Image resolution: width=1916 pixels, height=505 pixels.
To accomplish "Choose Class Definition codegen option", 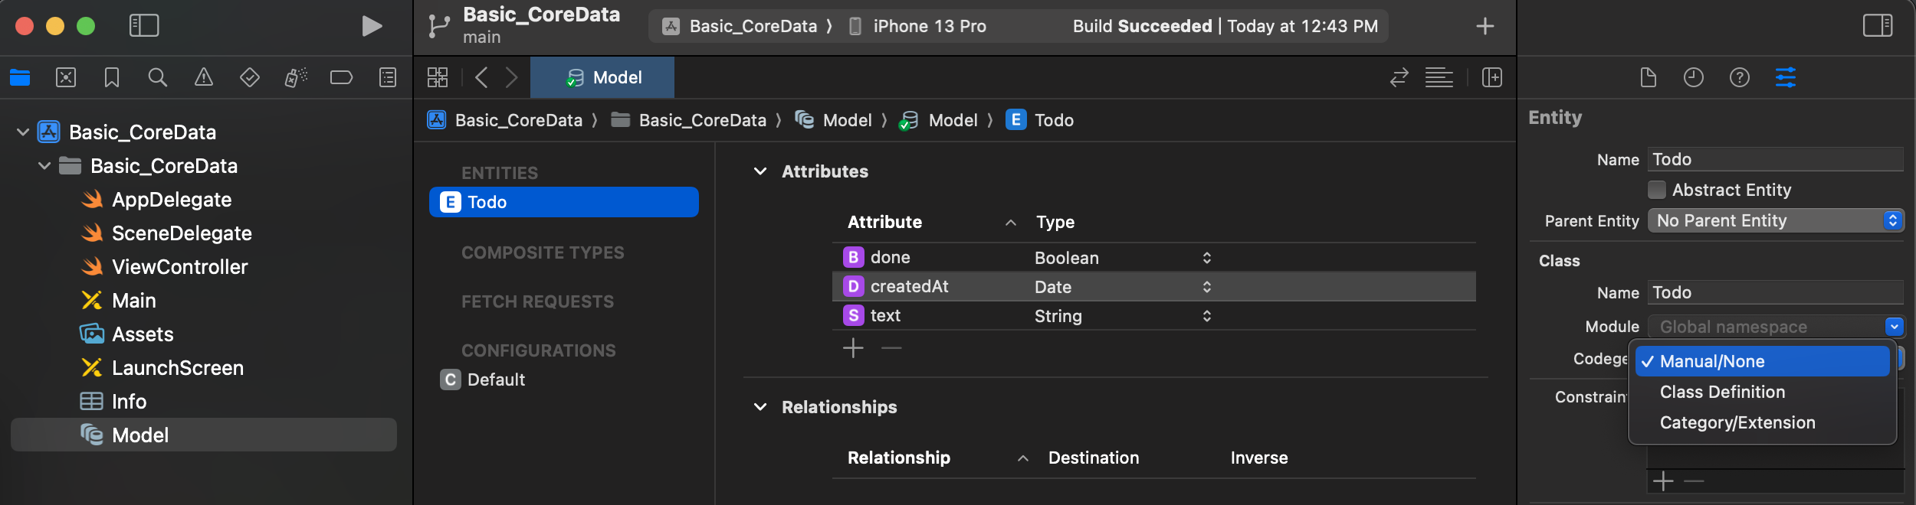I will point(1763,392).
